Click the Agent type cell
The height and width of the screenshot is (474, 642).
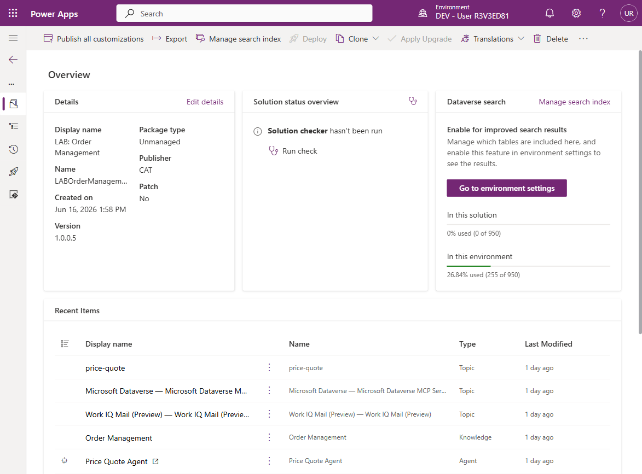click(467, 460)
